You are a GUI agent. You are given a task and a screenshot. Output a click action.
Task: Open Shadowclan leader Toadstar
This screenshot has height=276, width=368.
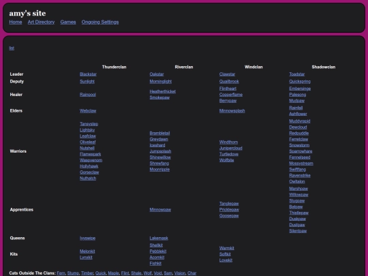297,74
